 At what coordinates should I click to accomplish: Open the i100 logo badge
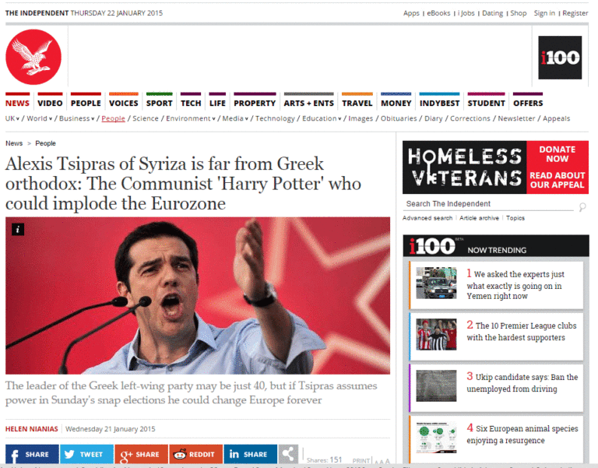pyautogui.click(x=560, y=58)
